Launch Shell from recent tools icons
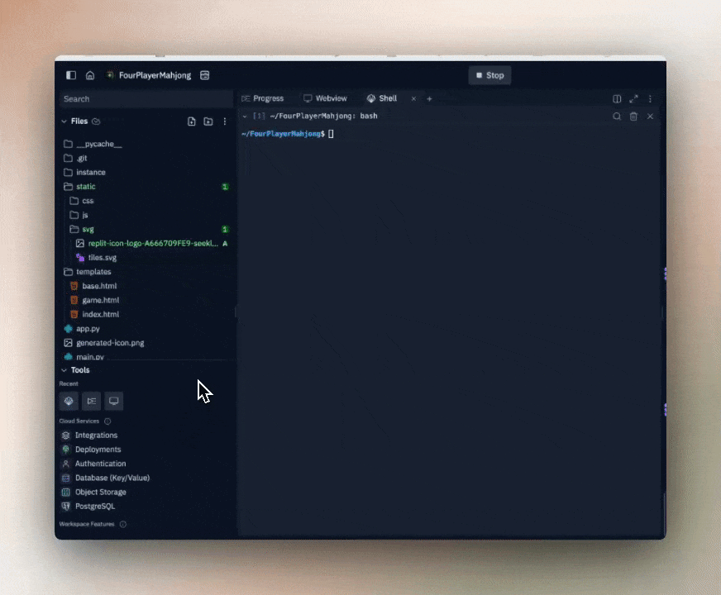721x595 pixels. [69, 401]
